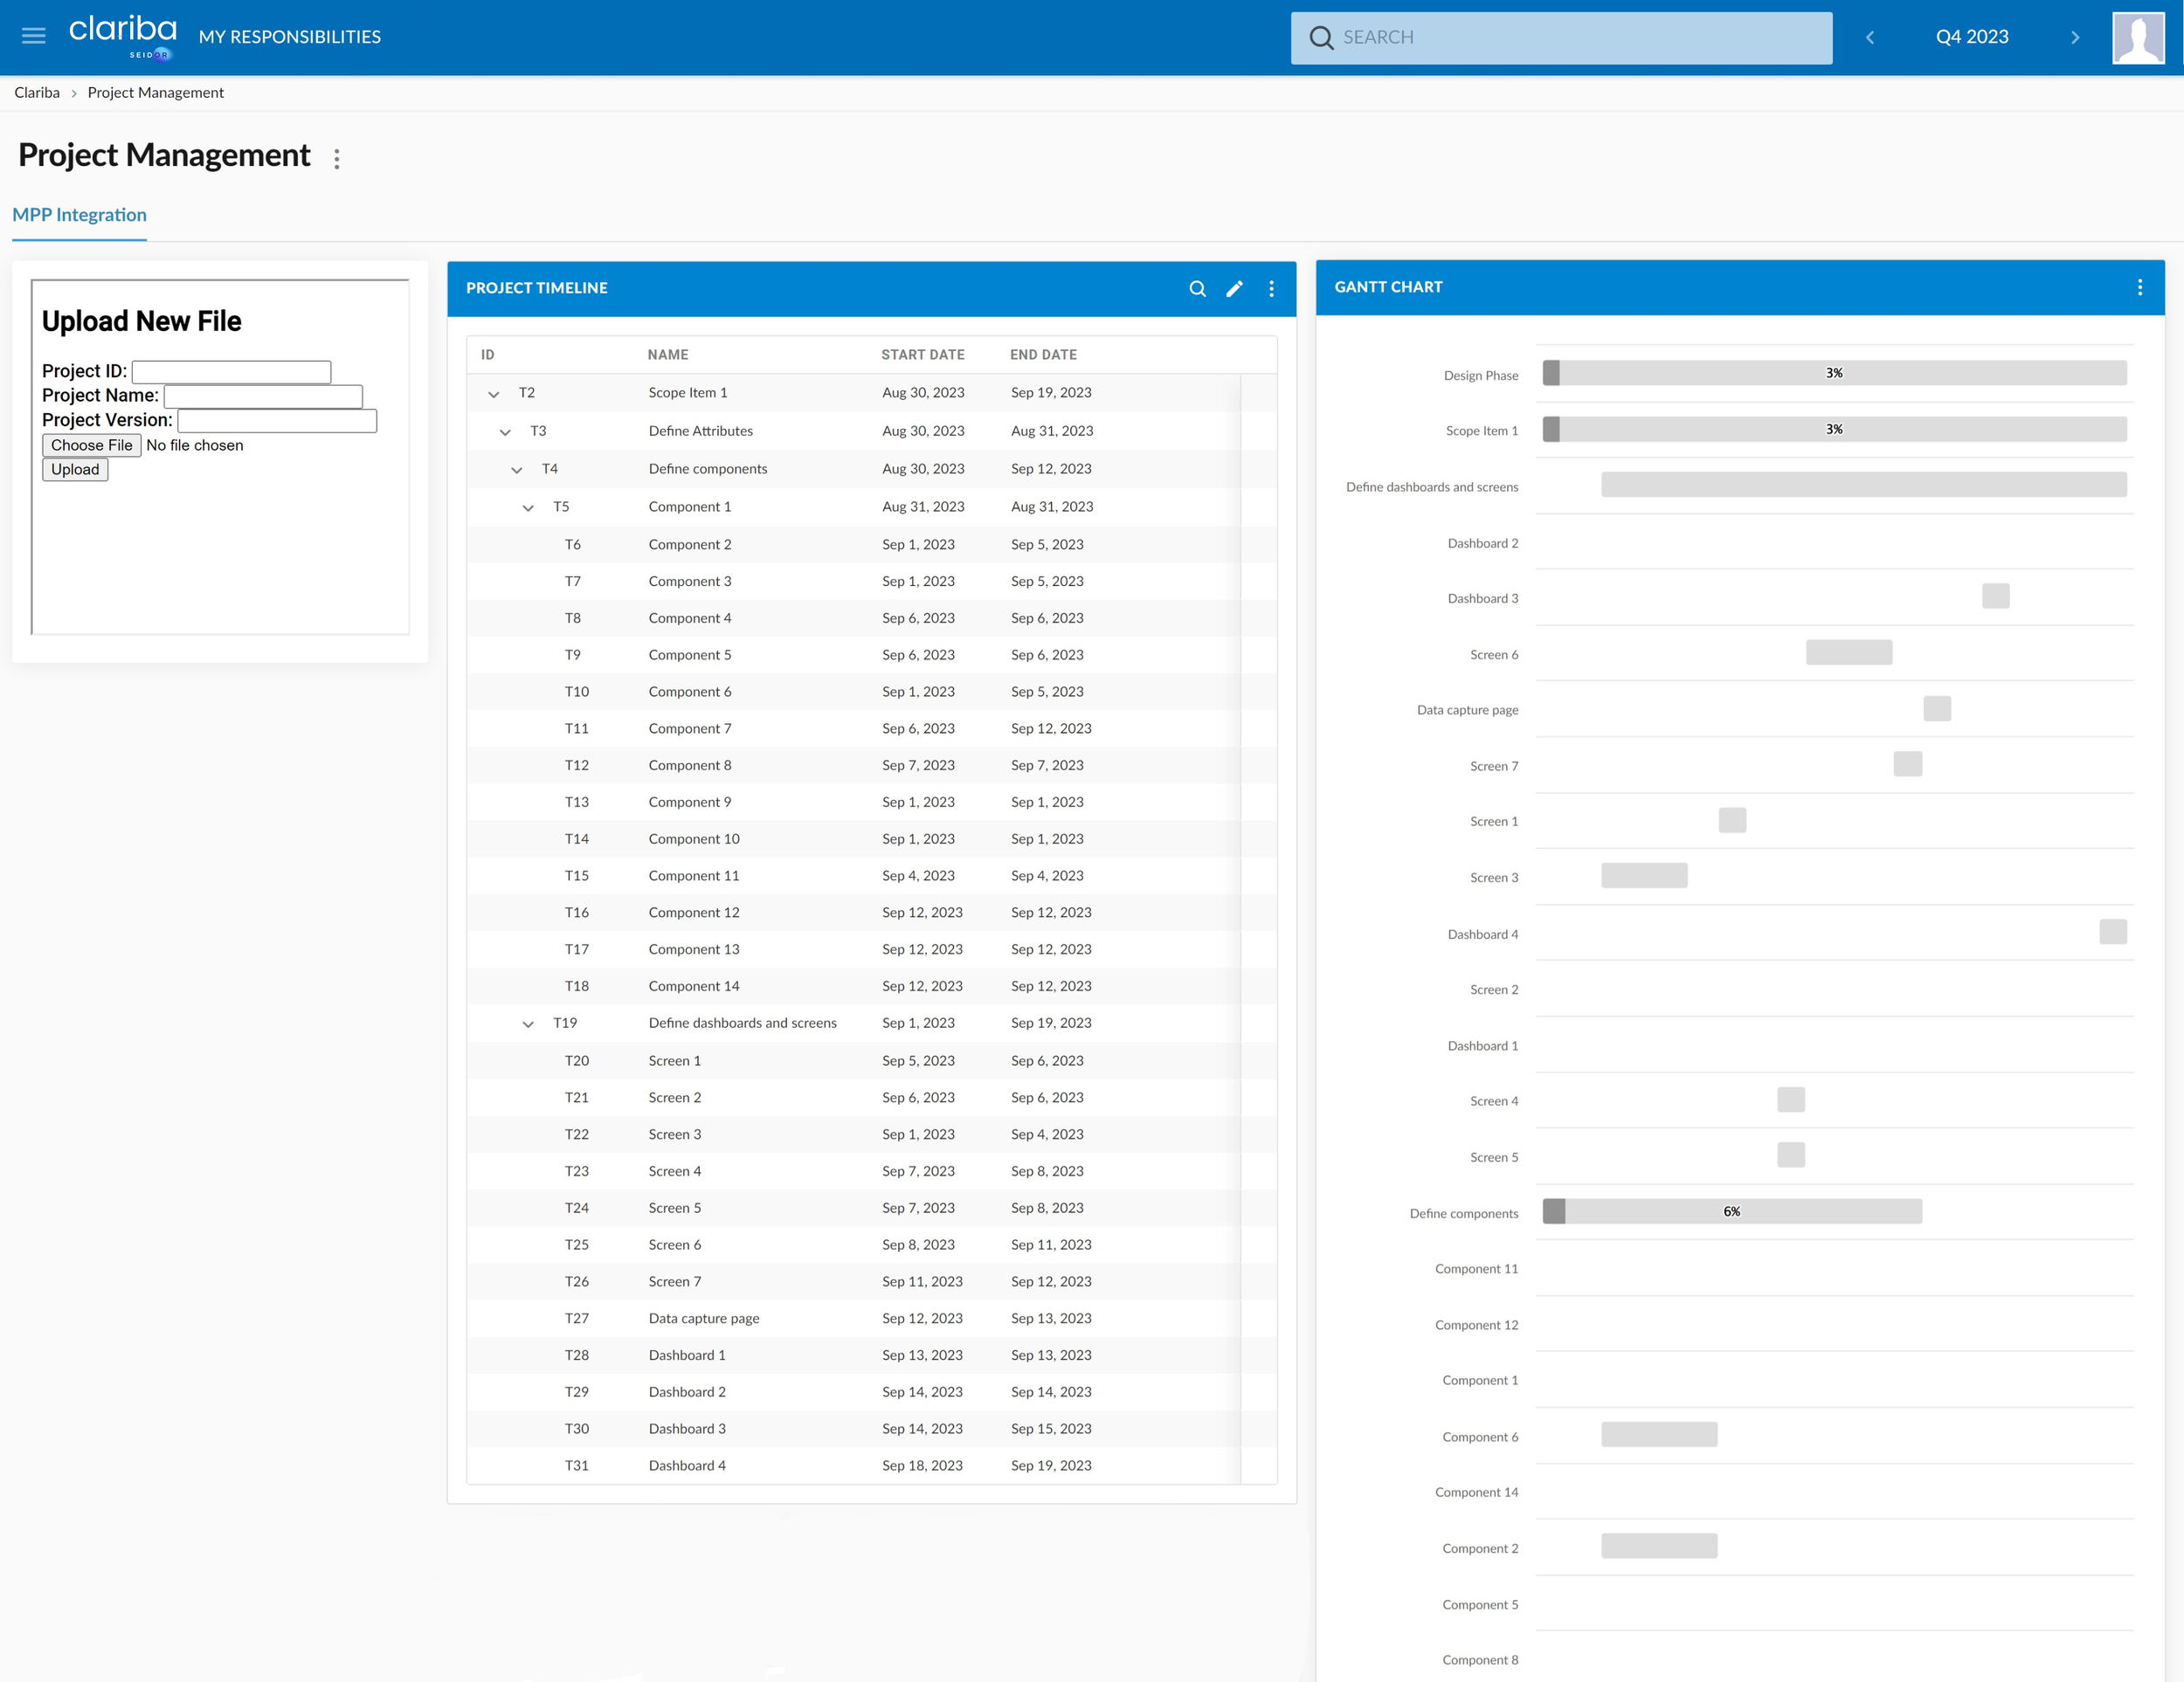The width and height of the screenshot is (2184, 1682).
Task: Go to the next quarter with the right arrow
Action: [2074, 37]
